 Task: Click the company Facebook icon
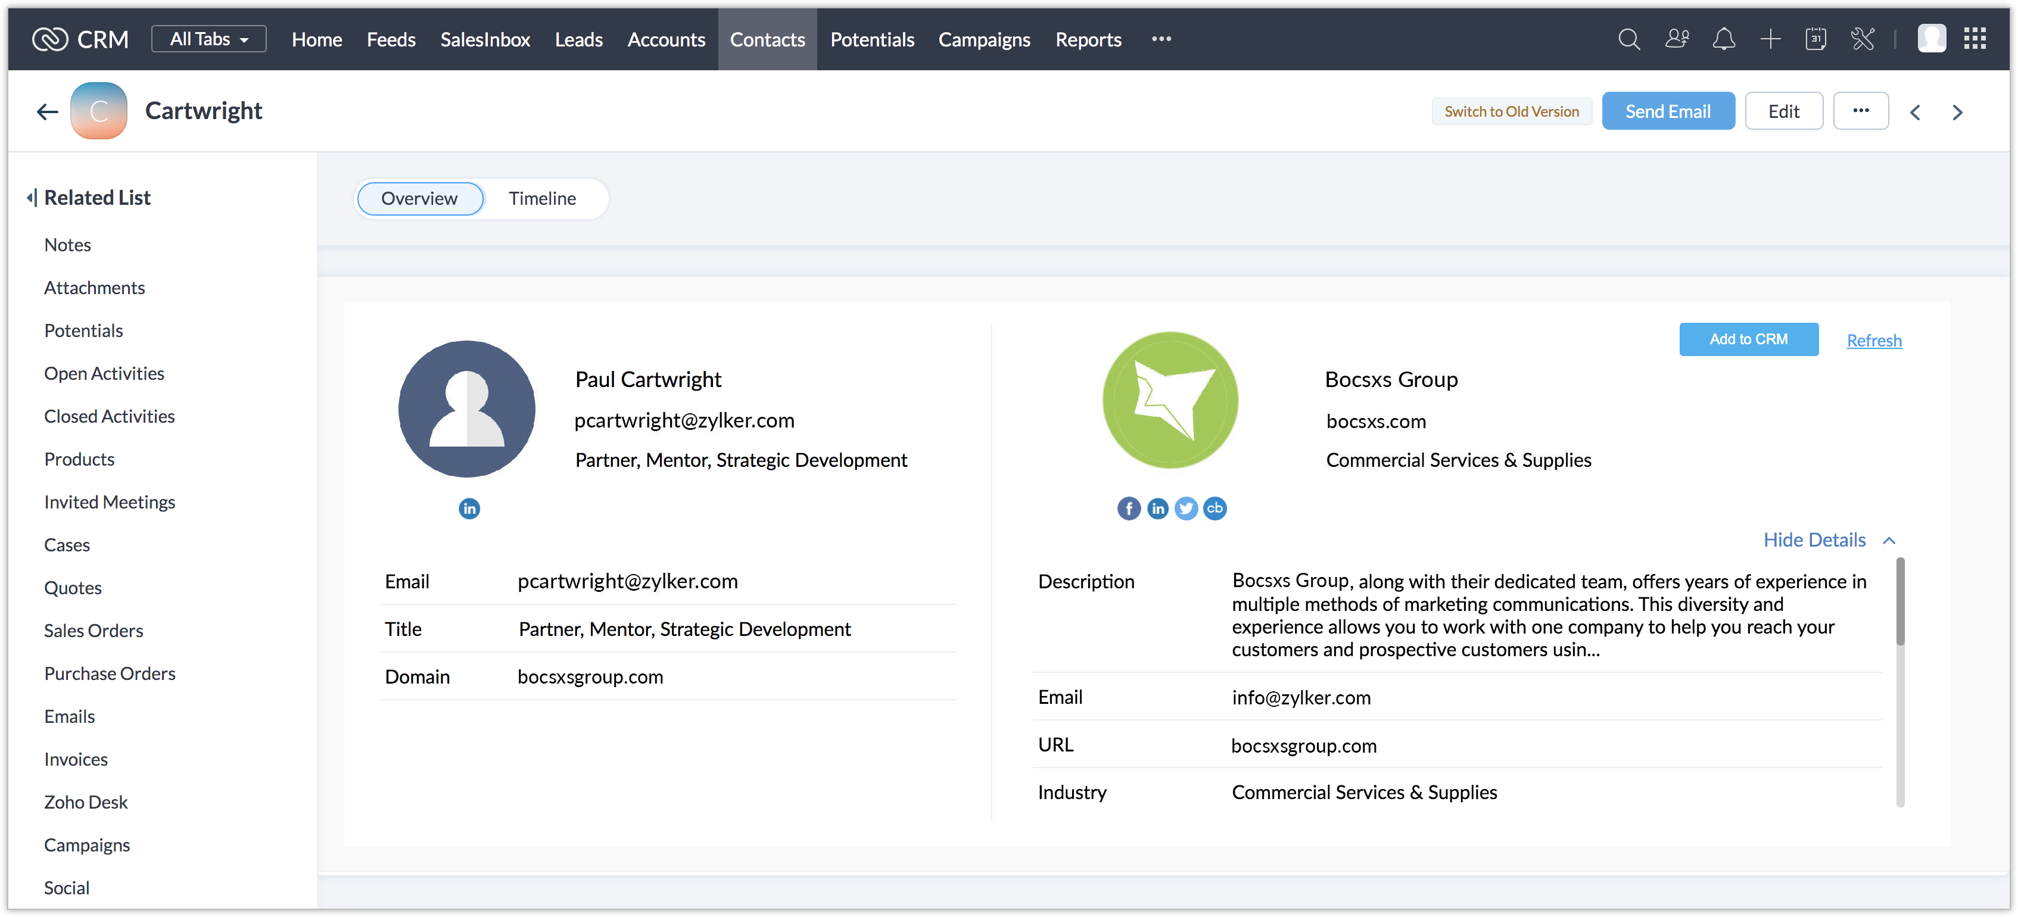click(1128, 509)
